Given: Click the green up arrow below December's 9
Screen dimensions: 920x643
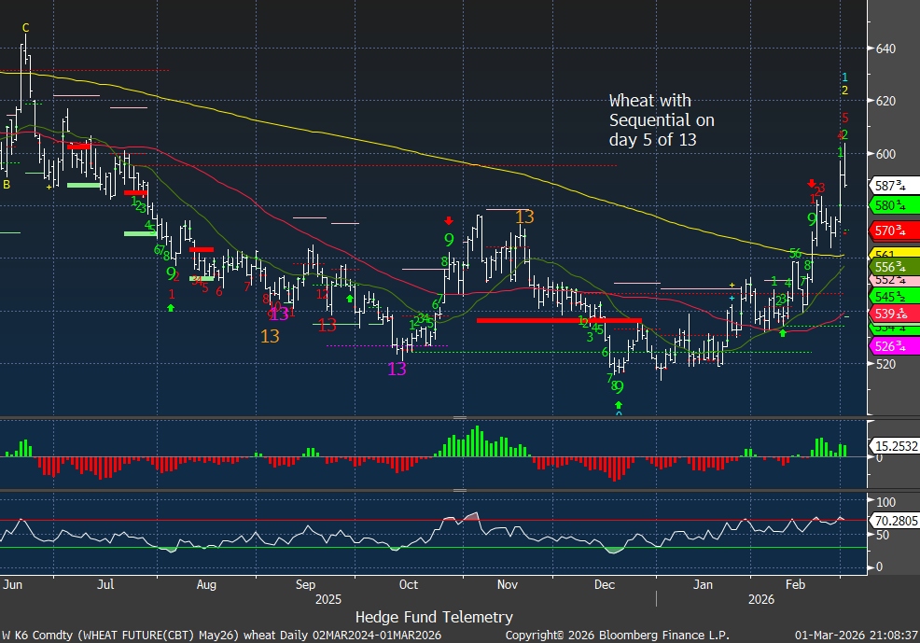Looking at the screenshot, I should pyautogui.click(x=619, y=405).
